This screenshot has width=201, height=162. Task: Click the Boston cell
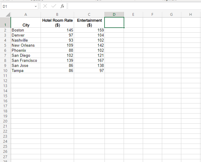(26, 30)
